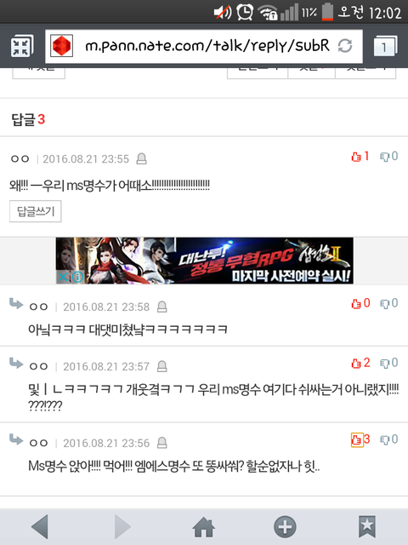
Task: Toggle the highlighted like on the 23:56 reply
Action: click(x=360, y=439)
